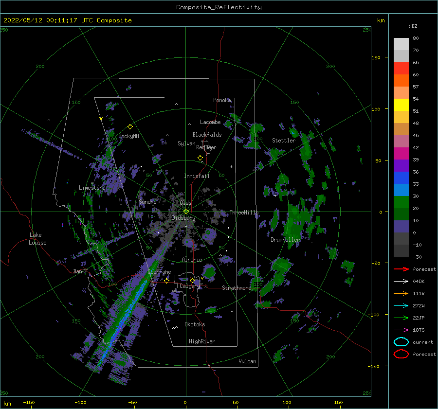Click the Banff label
The width and height of the screenshot is (438, 409).
click(x=80, y=271)
